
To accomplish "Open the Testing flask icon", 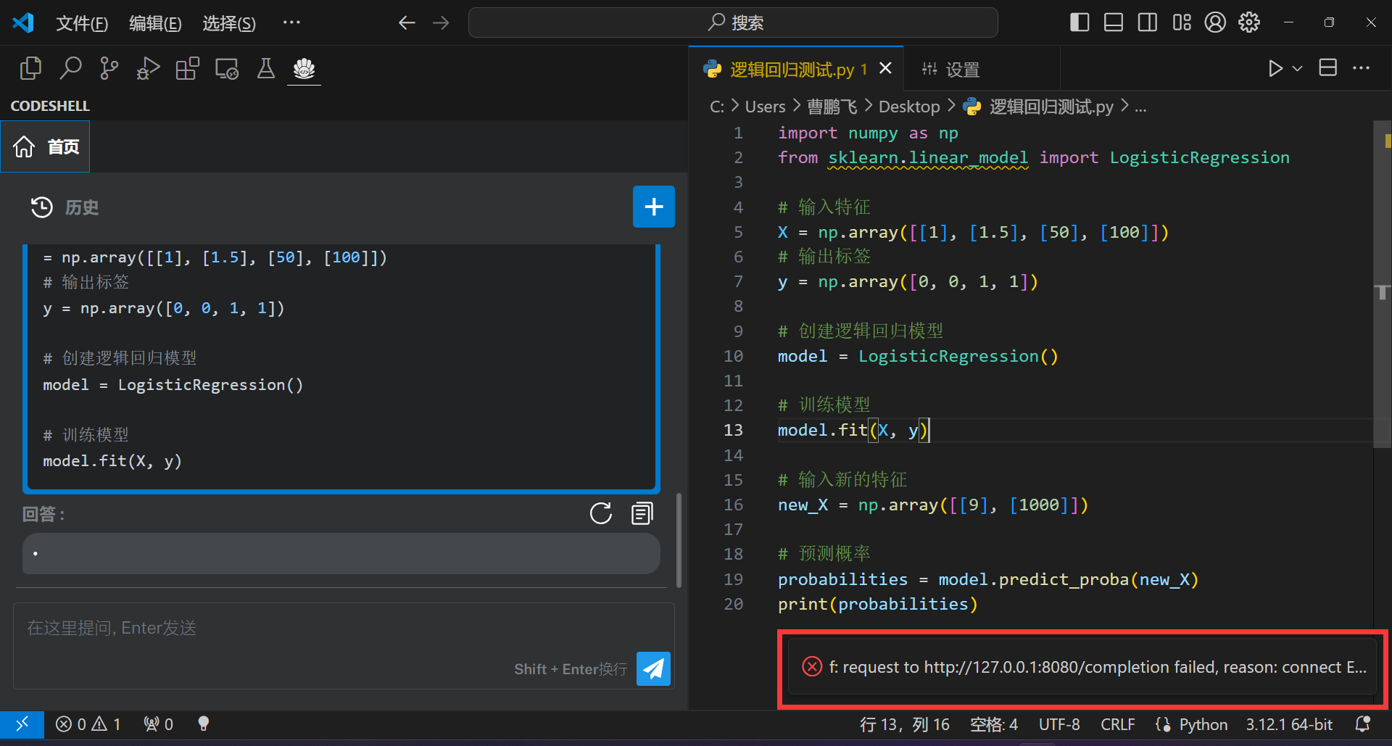I will point(265,69).
